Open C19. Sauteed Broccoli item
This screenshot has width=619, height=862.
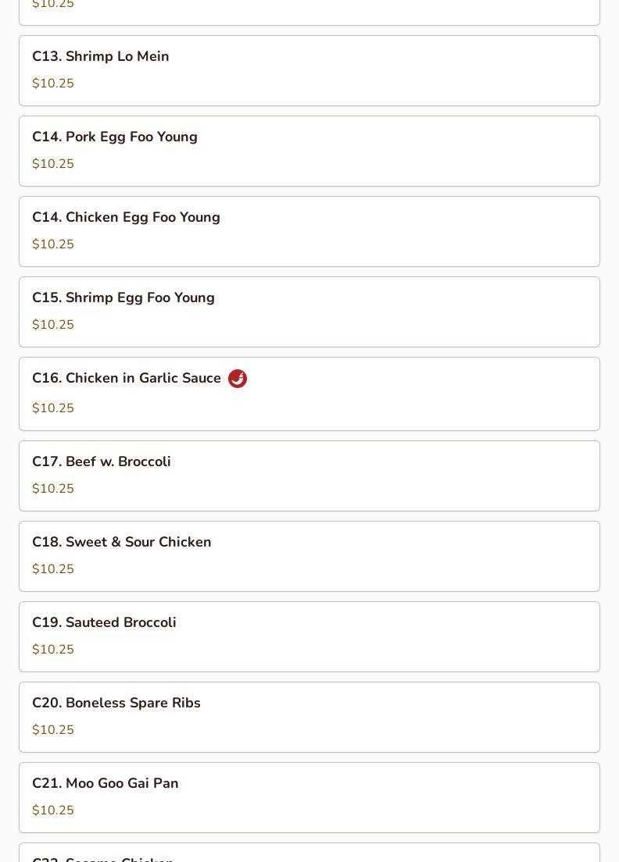click(309, 636)
